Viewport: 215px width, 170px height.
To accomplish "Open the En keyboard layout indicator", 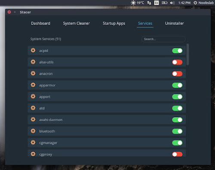I will tap(157, 3).
